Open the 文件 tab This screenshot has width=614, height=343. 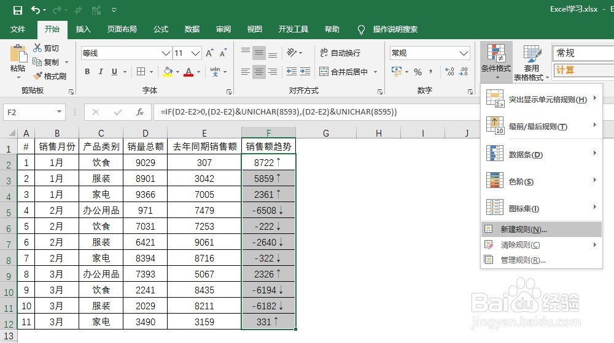18,29
